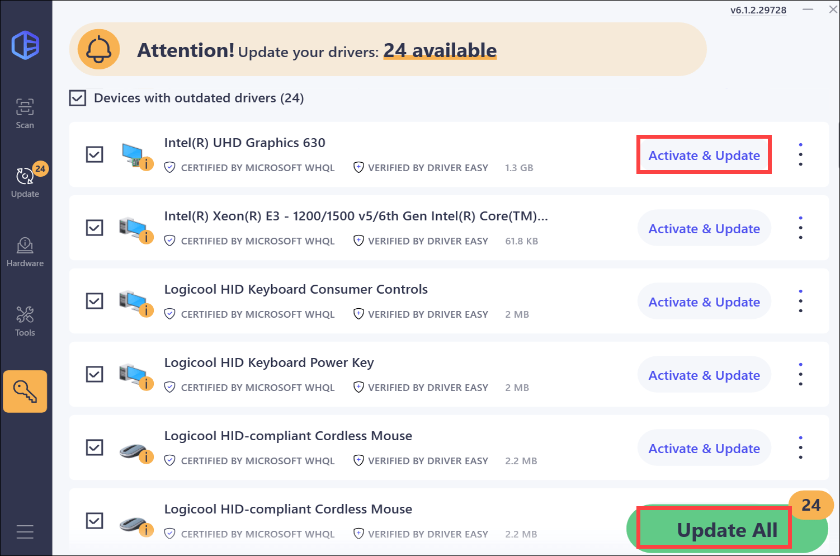Click the version number v6.1.2.29728 link
Viewport: 840px width, 556px height.
pyautogui.click(x=758, y=10)
